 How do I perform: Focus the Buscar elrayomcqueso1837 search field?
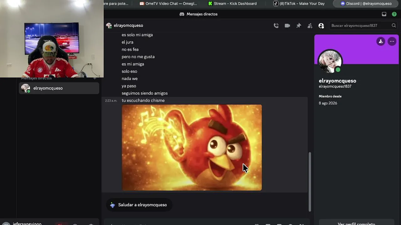click(363, 26)
